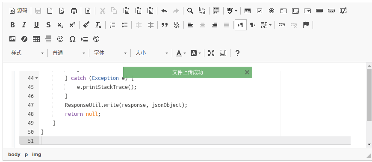Toggle bold formatting
Viewport: 372px width, 162px height.
tap(12, 25)
